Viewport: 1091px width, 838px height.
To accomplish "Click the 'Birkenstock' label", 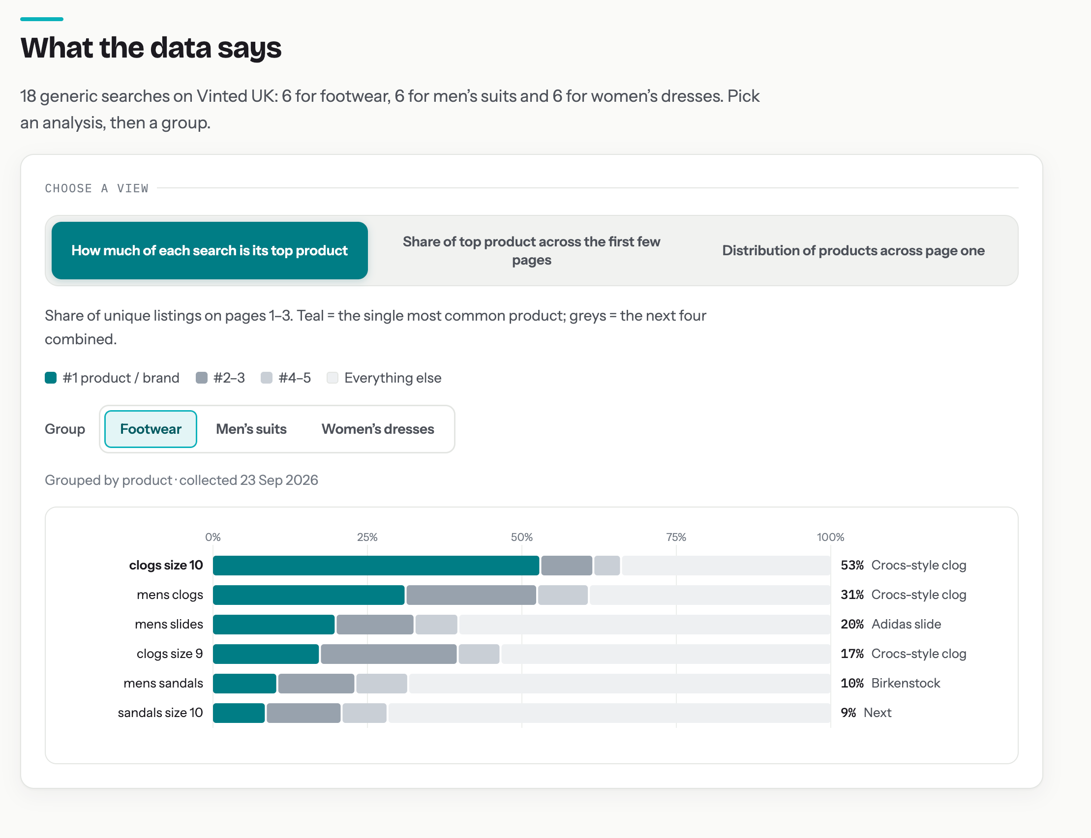I will 906,683.
